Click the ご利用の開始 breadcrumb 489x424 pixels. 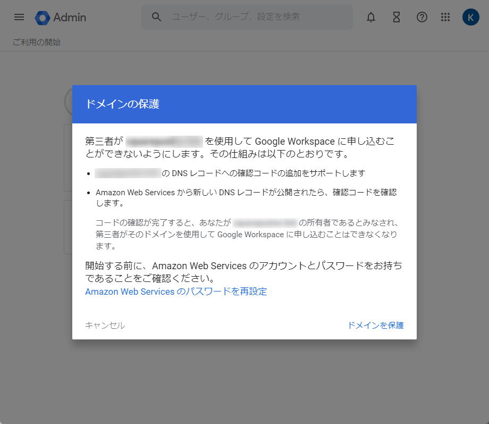coord(37,42)
